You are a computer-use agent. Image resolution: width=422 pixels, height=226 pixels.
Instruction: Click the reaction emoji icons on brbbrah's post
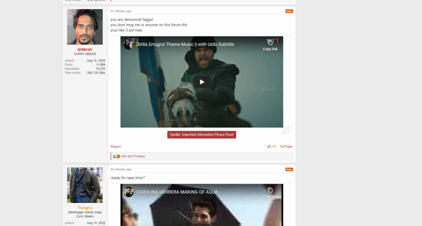click(116, 156)
